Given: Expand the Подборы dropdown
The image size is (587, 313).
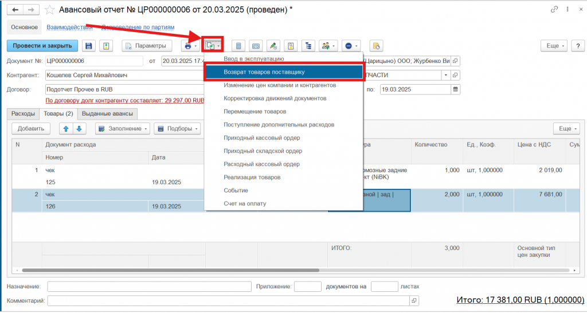Looking at the screenshot, I should [177, 129].
